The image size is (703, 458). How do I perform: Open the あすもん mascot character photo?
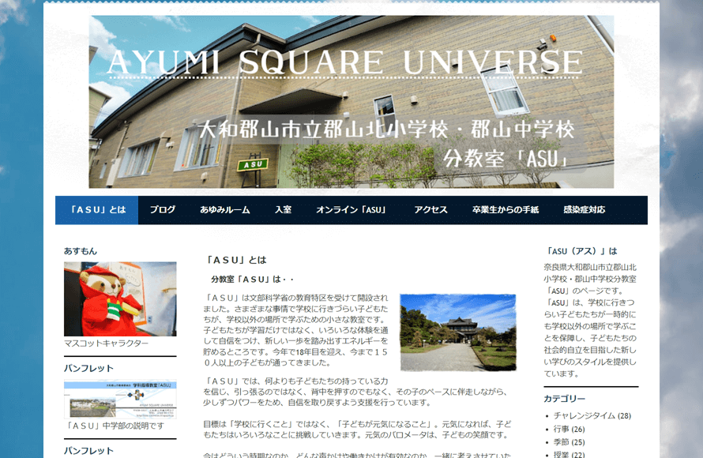pyautogui.click(x=120, y=299)
